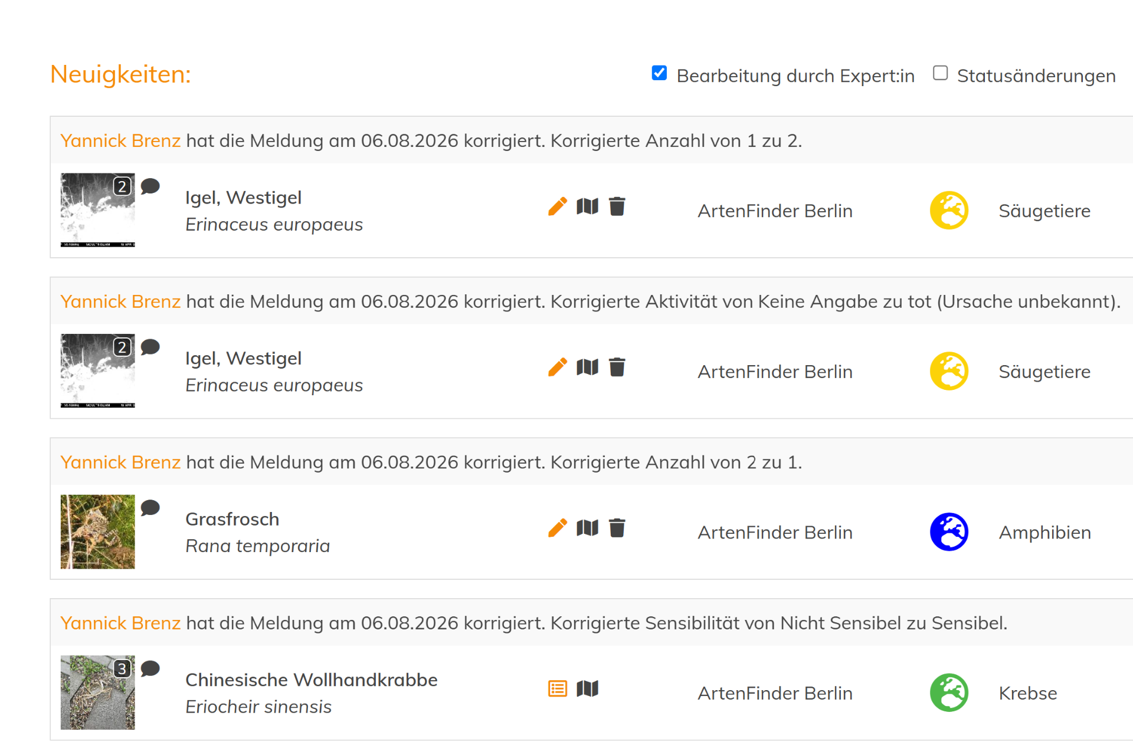The width and height of the screenshot is (1133, 755).
Task: Open Chinesische Wollhandkrabbe photo thumbnail
Action: pyautogui.click(x=97, y=692)
